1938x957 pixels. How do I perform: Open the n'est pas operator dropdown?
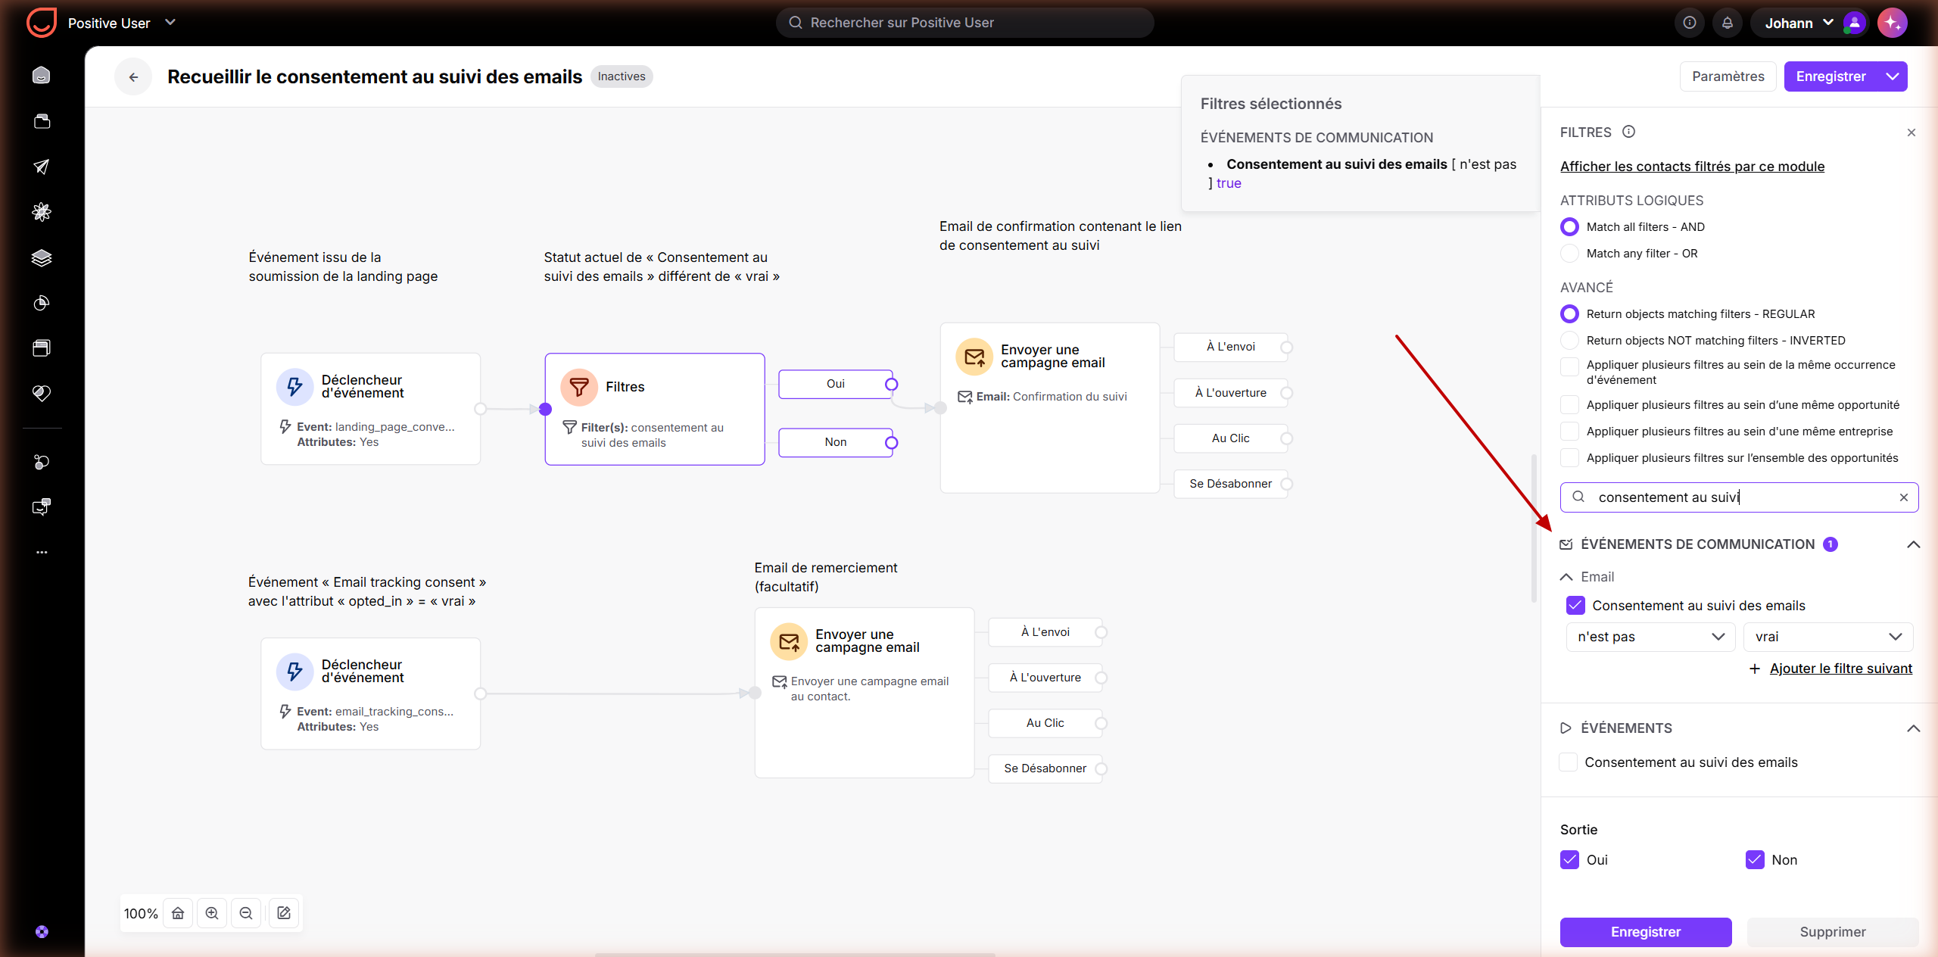[1650, 637]
